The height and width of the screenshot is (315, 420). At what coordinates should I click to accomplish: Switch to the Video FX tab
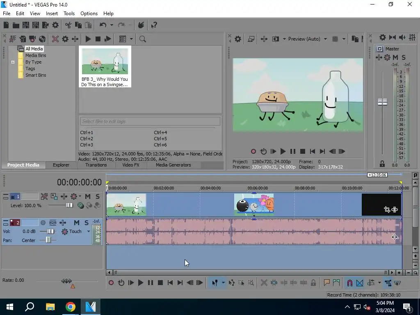pos(131,165)
